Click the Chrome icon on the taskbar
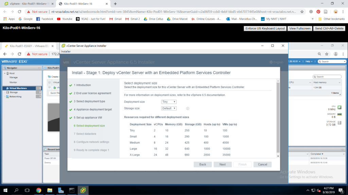348x195 pixels. pyautogui.click(x=38, y=190)
